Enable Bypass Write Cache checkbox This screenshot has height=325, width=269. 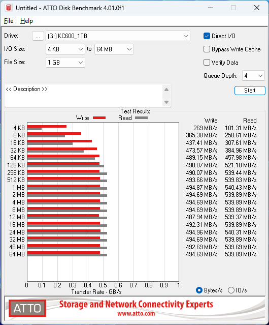pyautogui.click(x=207, y=49)
